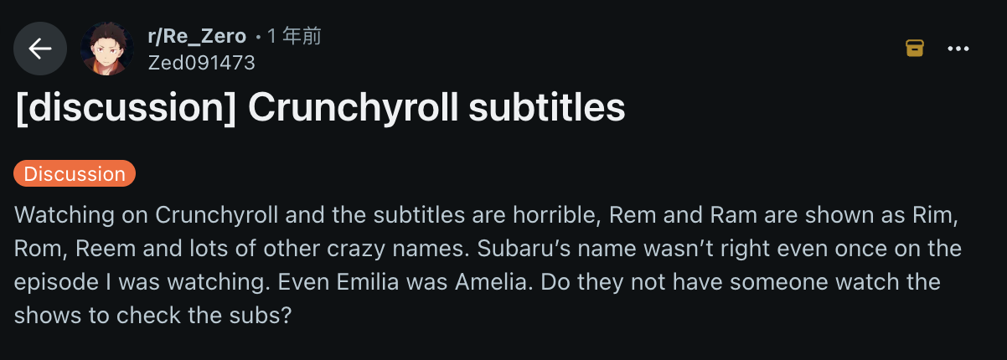
Task: View the Zed091473 user profile
Action: tap(201, 63)
